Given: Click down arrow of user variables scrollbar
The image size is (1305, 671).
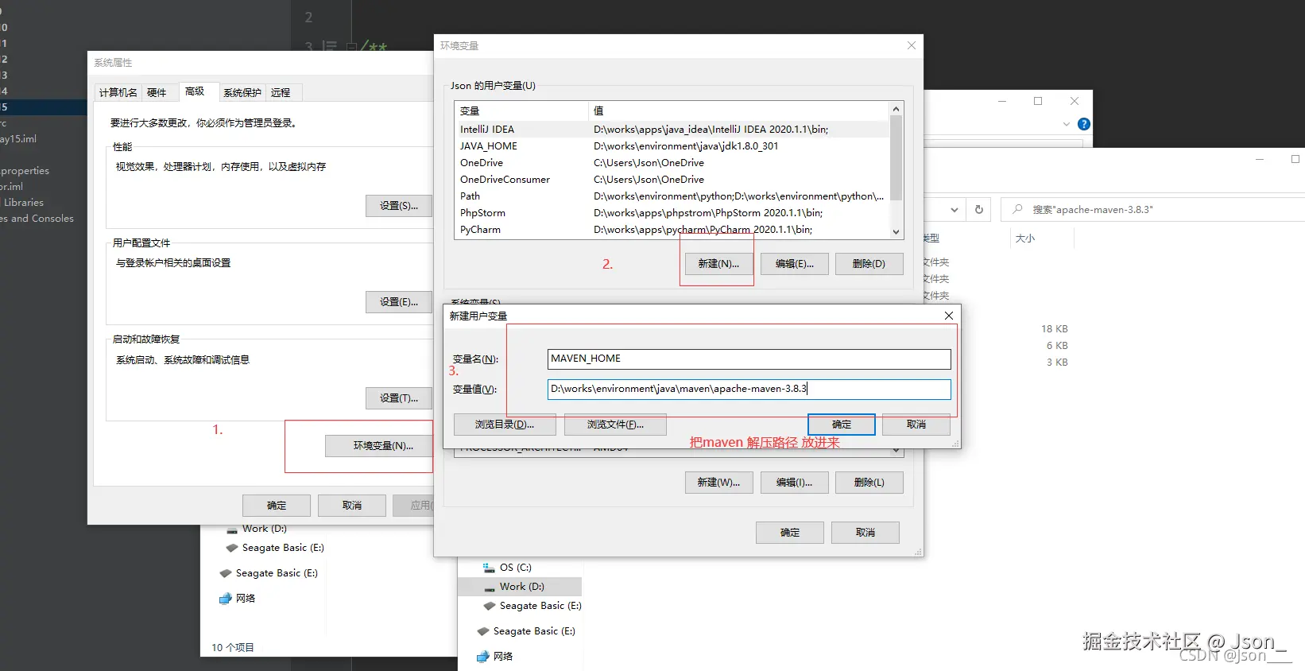Looking at the screenshot, I should coord(896,232).
